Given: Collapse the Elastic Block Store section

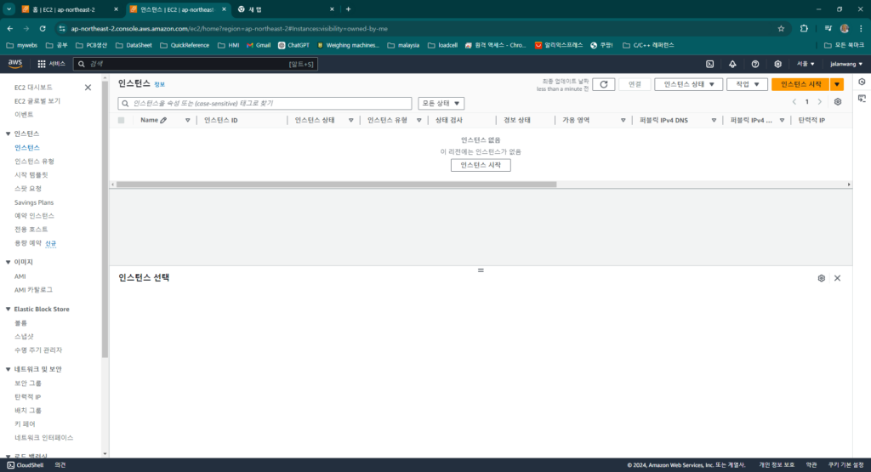Looking at the screenshot, I should (9, 310).
